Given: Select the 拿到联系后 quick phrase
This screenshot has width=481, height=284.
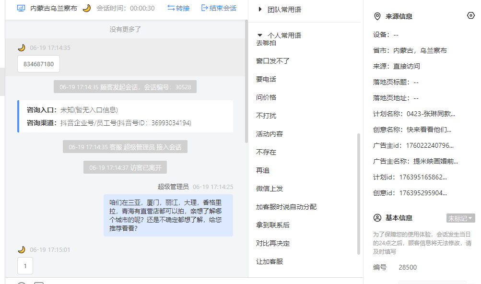Looking at the screenshot, I should click(x=273, y=225).
